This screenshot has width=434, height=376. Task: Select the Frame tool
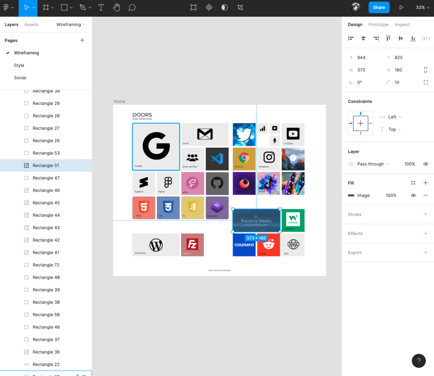pyautogui.click(x=46, y=8)
